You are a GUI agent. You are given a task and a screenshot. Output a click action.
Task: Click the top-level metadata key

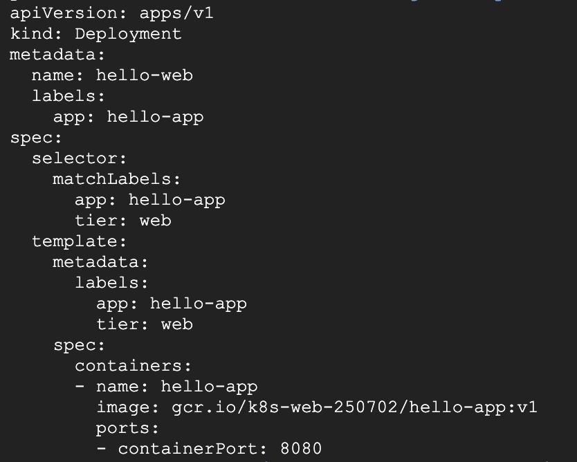[x=57, y=55]
